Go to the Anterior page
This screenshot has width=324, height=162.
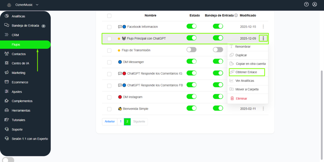109,121
